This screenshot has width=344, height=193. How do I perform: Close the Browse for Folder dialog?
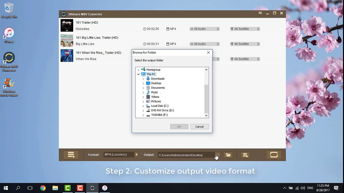coord(208,53)
